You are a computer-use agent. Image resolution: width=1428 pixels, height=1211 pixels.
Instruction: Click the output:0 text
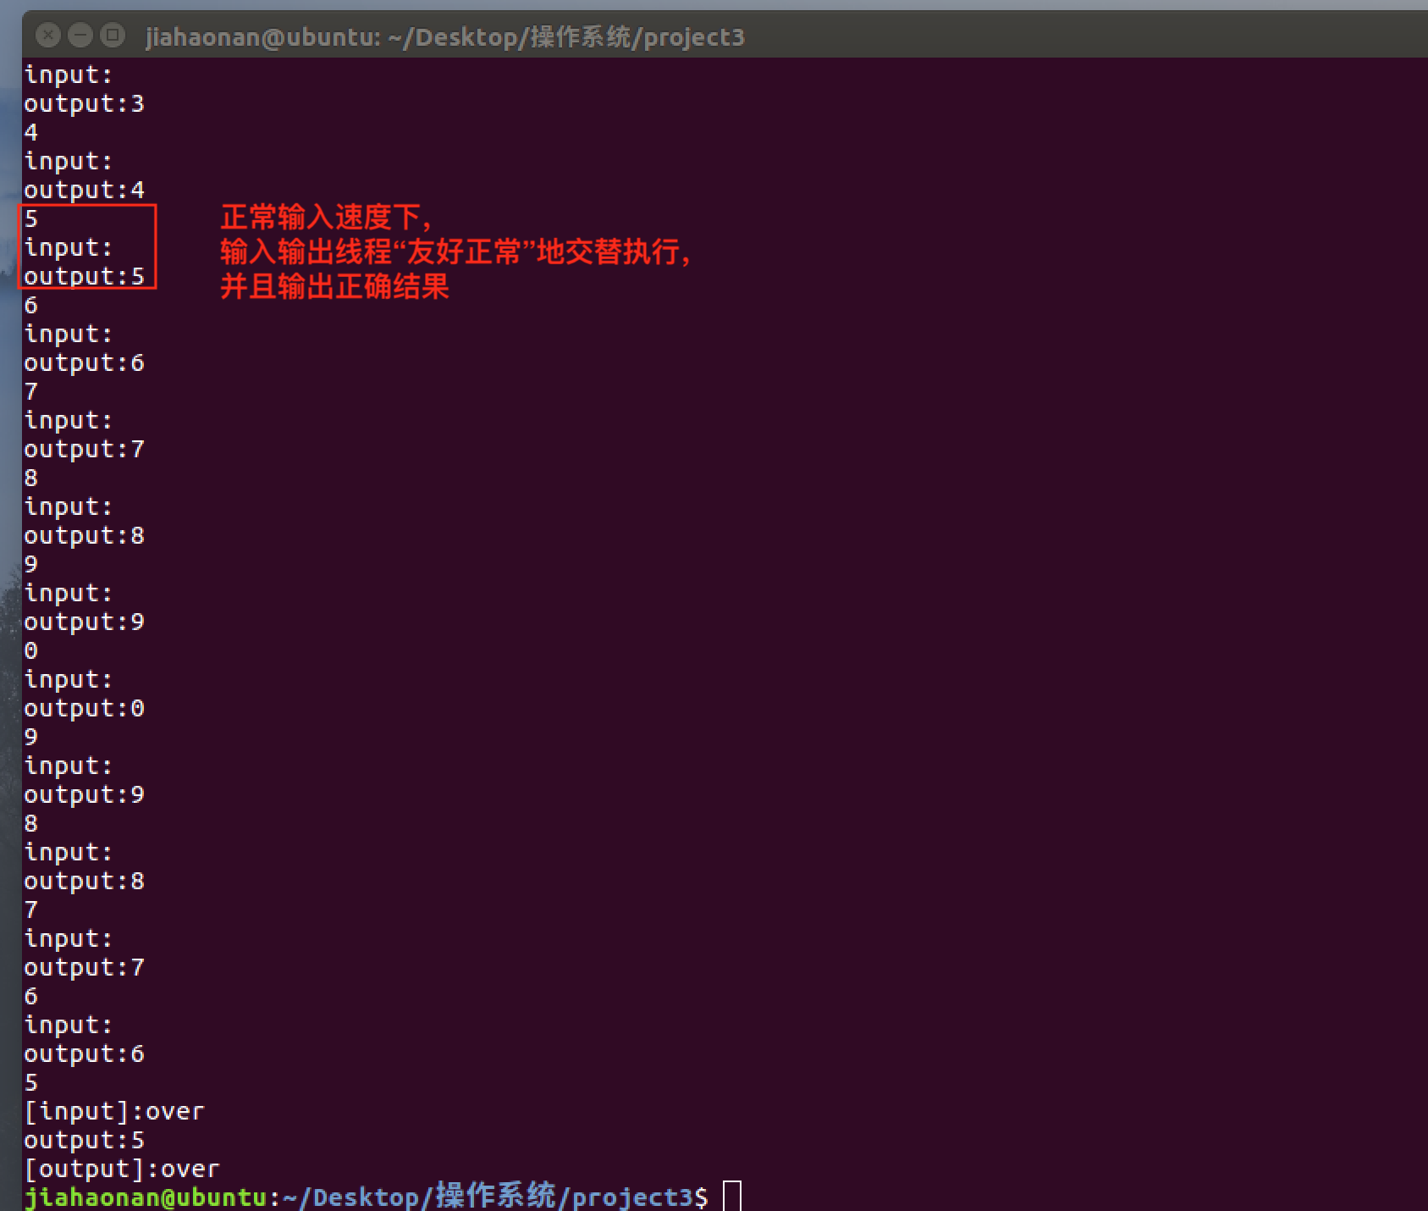point(84,708)
